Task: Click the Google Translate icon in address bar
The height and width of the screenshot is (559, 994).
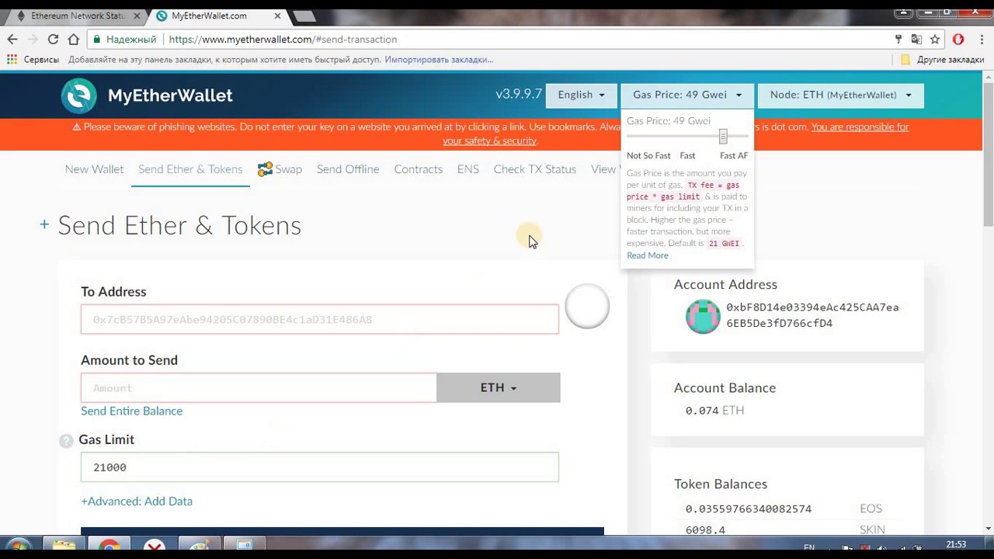Action: pos(916,39)
